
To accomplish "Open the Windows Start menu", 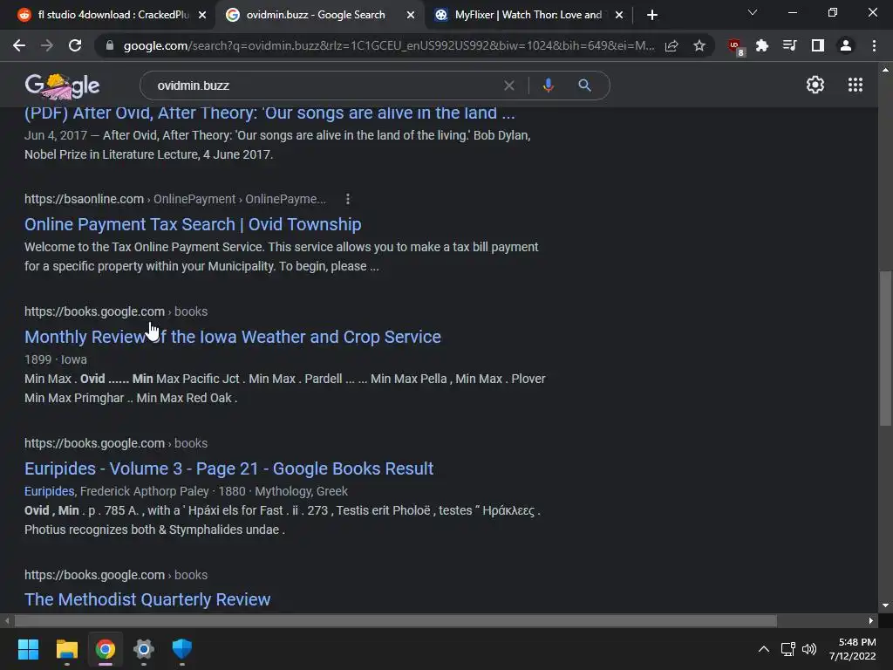I will tap(28, 649).
